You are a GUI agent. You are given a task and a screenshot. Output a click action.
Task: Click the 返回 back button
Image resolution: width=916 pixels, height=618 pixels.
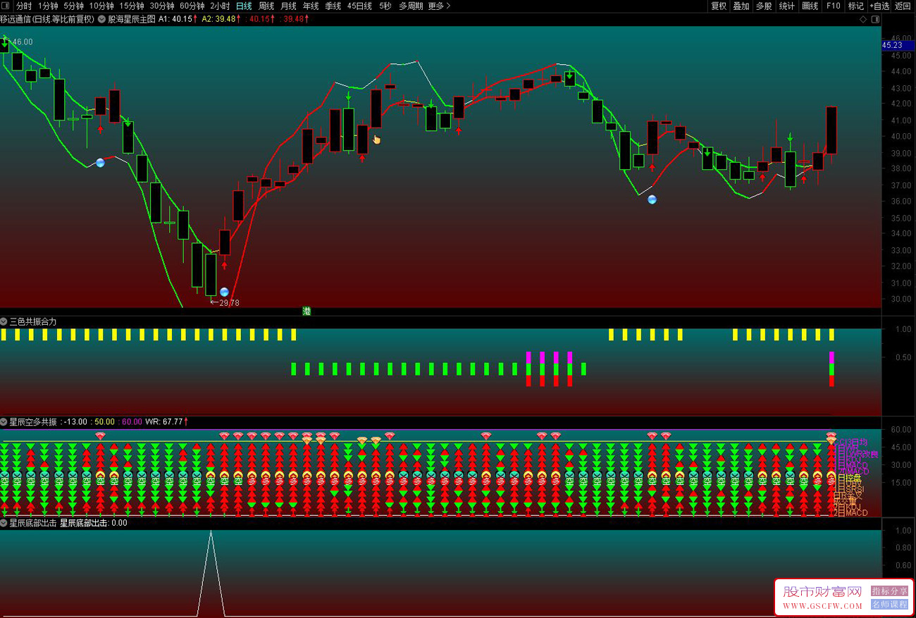pos(903,6)
